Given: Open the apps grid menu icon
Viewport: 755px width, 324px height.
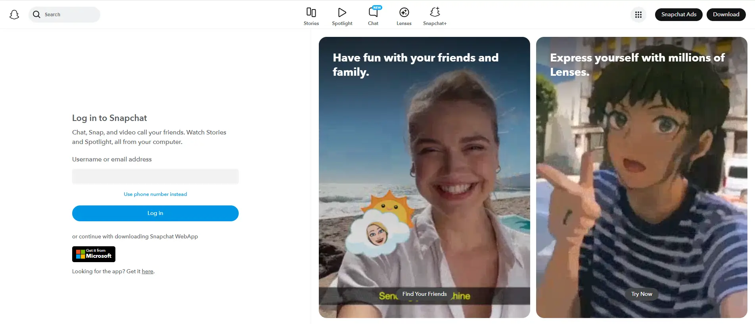Looking at the screenshot, I should (638, 15).
